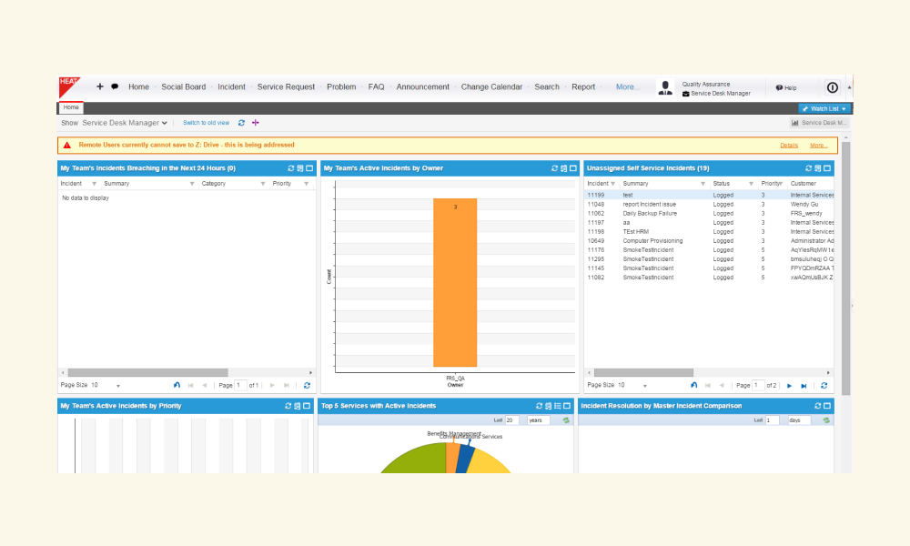Image resolution: width=910 pixels, height=546 pixels.
Task: Apply the Last 20 years filter green icon
Action: click(x=566, y=420)
